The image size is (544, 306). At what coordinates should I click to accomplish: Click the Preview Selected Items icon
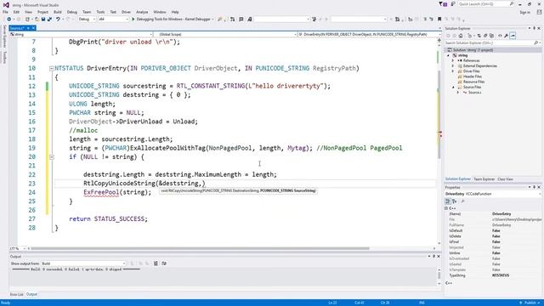(x=513, y=36)
